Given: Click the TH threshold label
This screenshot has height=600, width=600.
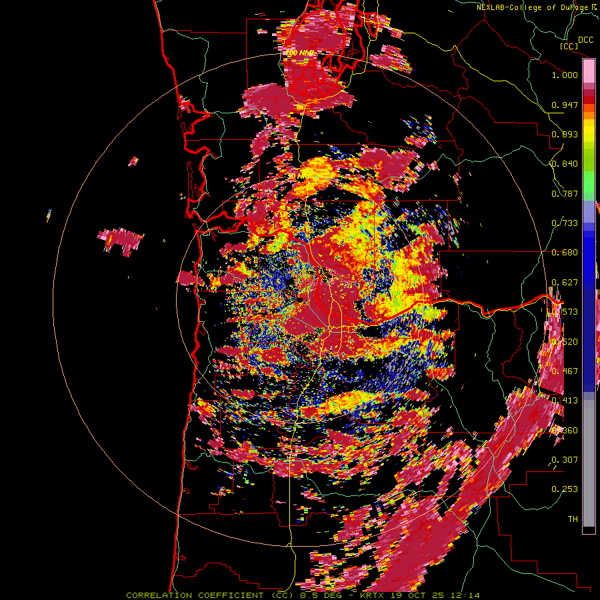Looking at the screenshot, I should 573,519.
